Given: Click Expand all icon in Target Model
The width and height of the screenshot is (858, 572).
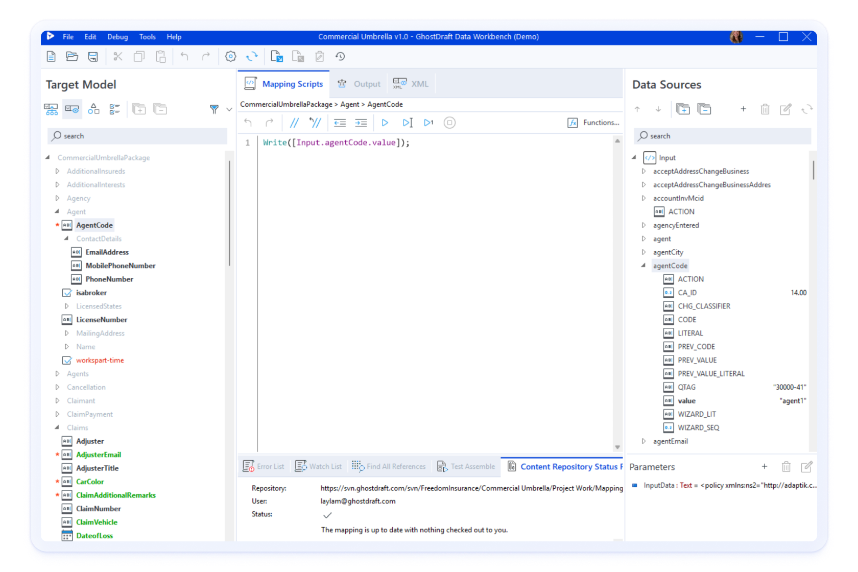Looking at the screenshot, I should (x=139, y=109).
